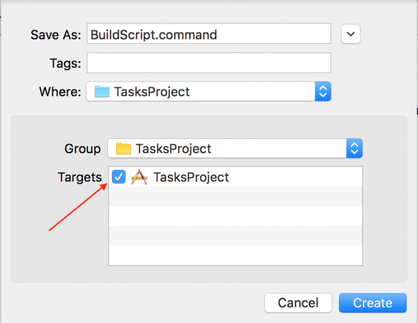
Task: Click the Where: label text
Action: (x=60, y=92)
